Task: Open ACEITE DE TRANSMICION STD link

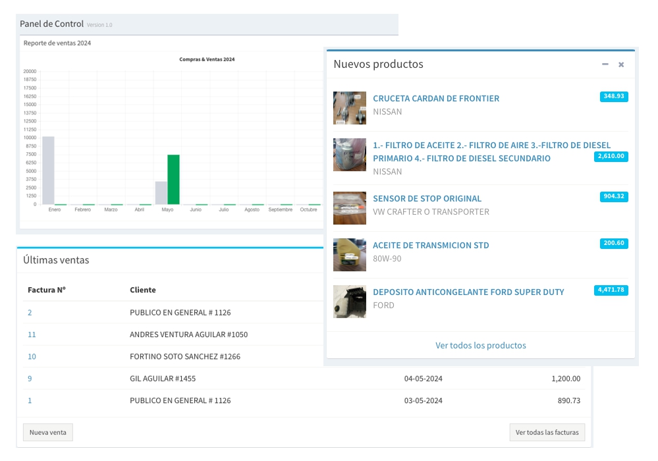Action: click(431, 245)
